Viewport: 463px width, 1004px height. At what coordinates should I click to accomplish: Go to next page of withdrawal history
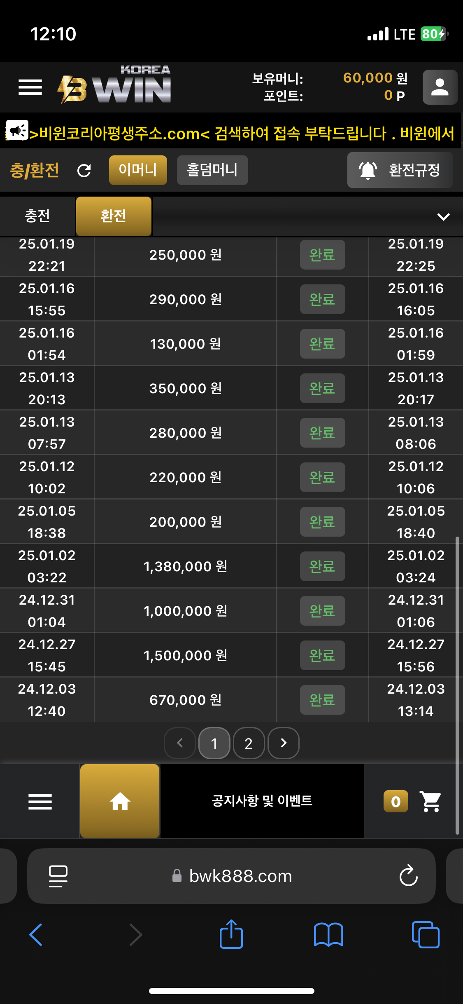click(284, 743)
